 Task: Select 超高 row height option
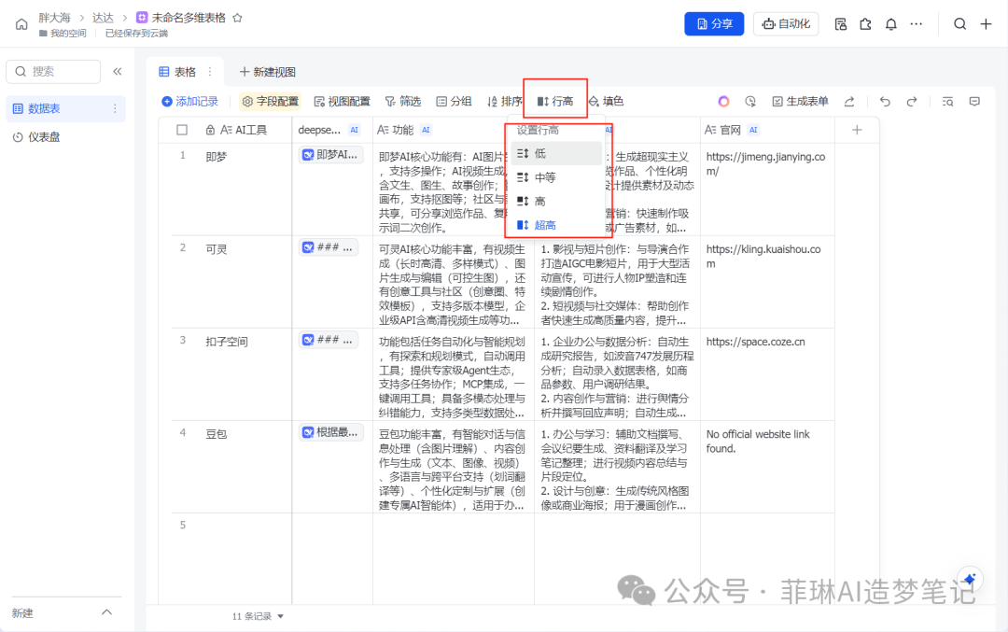(556, 225)
